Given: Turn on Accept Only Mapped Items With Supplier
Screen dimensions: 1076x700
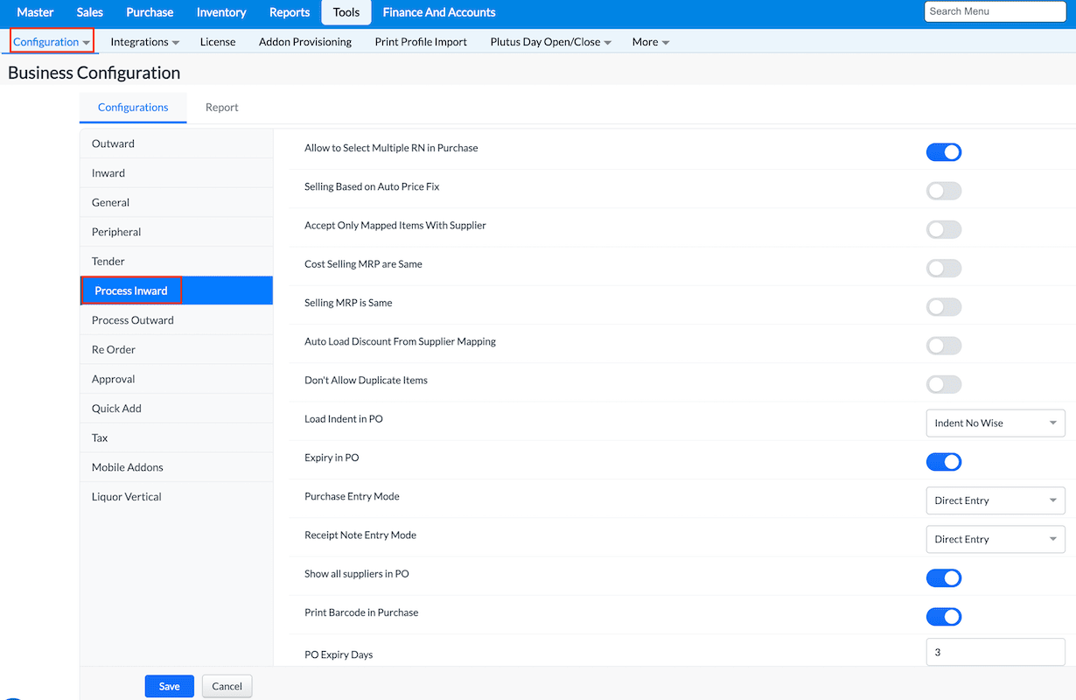Looking at the screenshot, I should point(944,229).
